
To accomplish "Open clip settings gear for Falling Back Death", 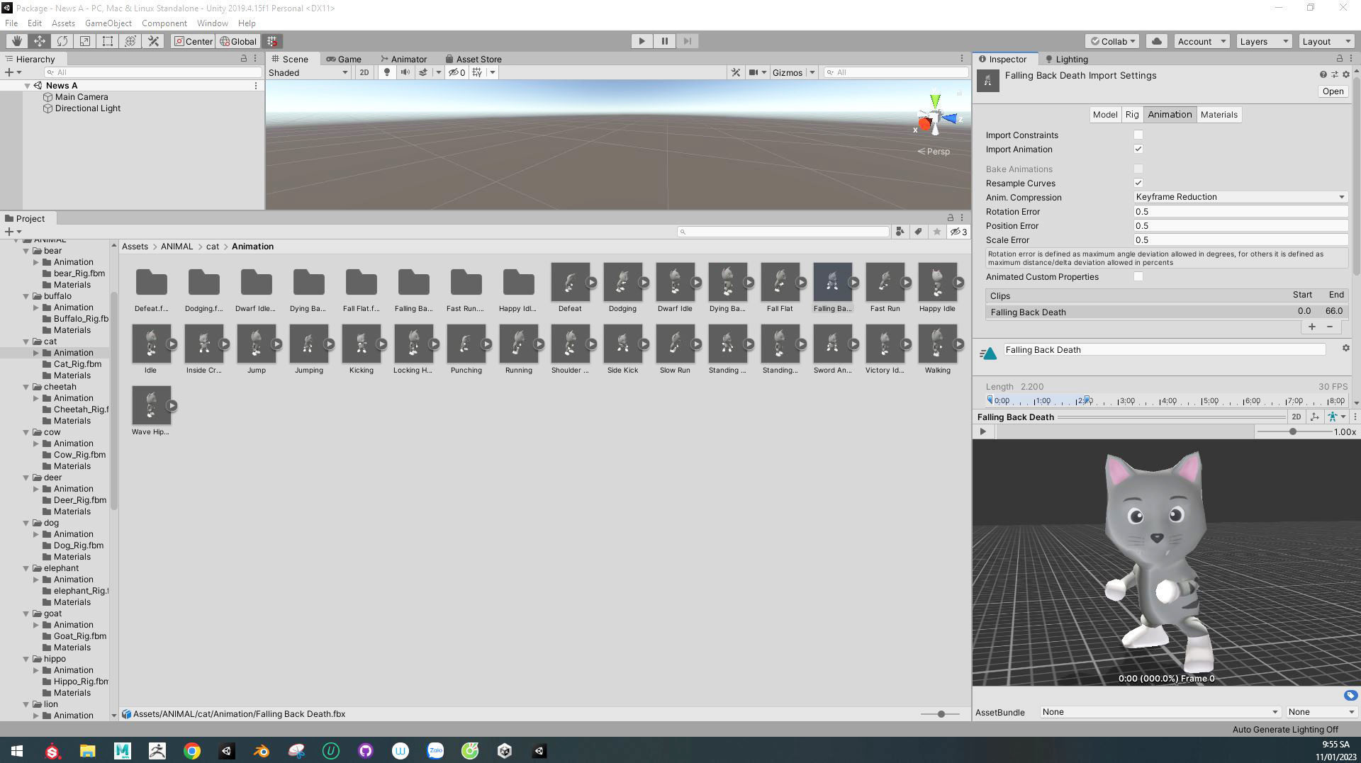I will click(1345, 349).
